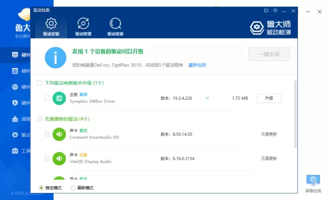Viewport: 328px width, 200px height.
Task: Click the 1.72 MB size text
Action: point(240,98)
